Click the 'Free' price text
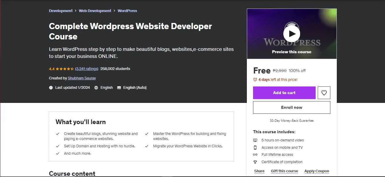The image size is (385, 177). click(x=262, y=71)
